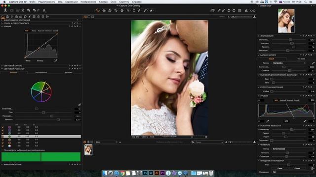The height and width of the screenshot is (177, 316).
Task: Open the Details magnifier tool tab
Action: coord(25,17)
